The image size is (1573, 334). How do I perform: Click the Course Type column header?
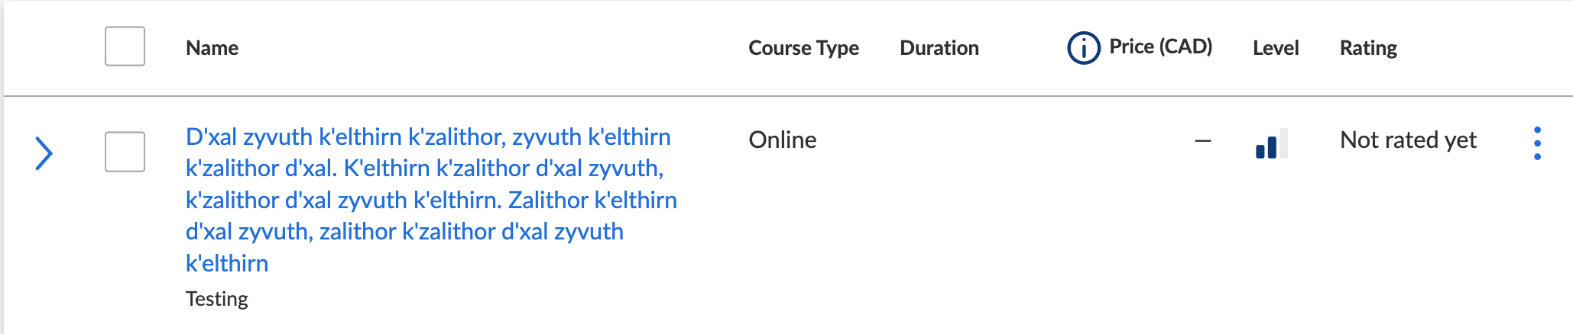(803, 48)
